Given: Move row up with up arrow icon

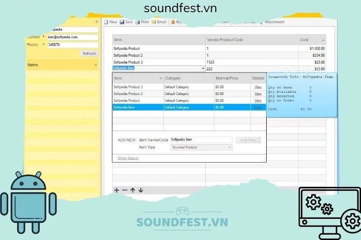Looking at the screenshot, I should [x=133, y=190].
